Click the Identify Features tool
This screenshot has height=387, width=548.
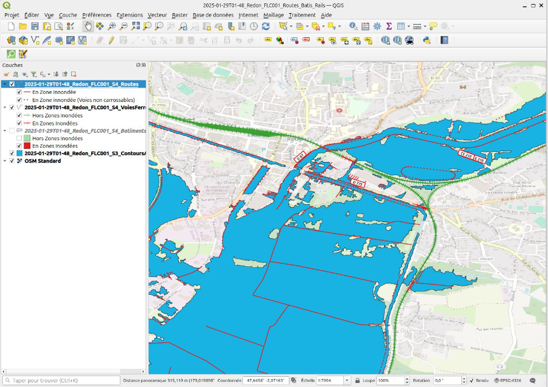[x=353, y=26]
